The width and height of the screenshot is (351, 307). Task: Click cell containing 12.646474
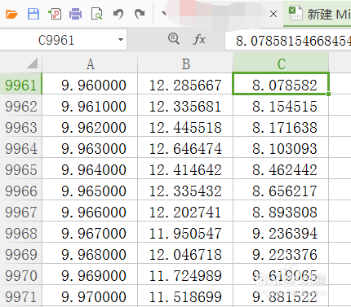click(x=185, y=148)
